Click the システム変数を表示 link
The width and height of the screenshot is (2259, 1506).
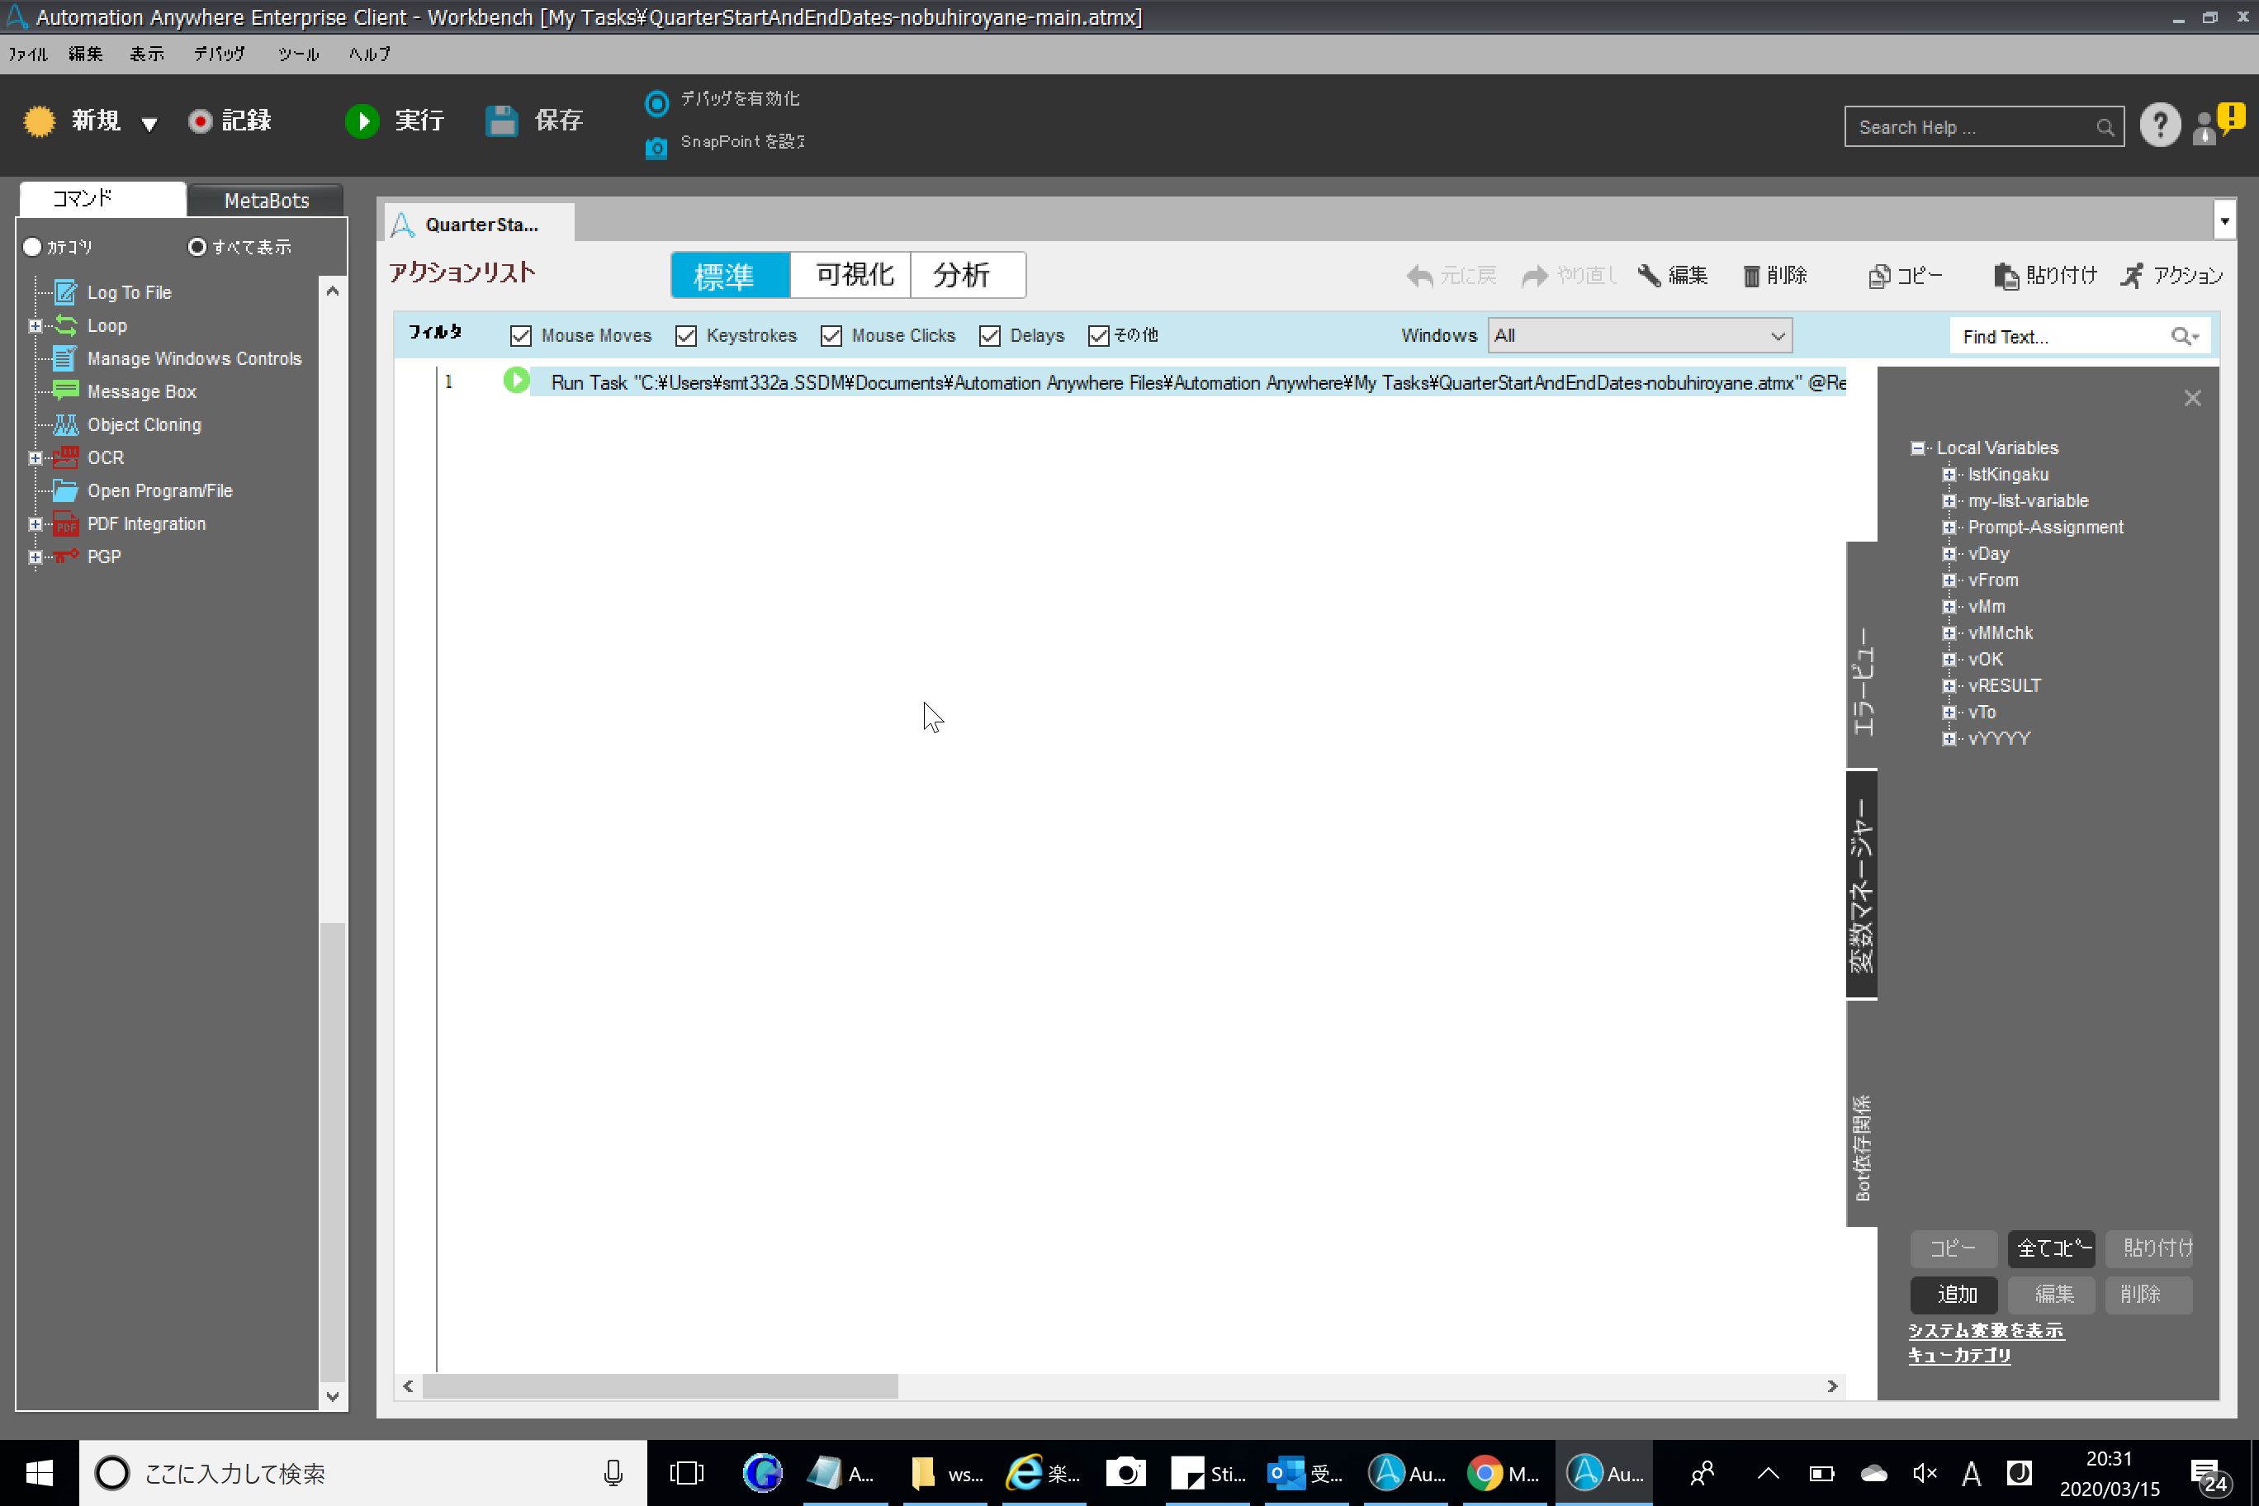click(x=1985, y=1330)
